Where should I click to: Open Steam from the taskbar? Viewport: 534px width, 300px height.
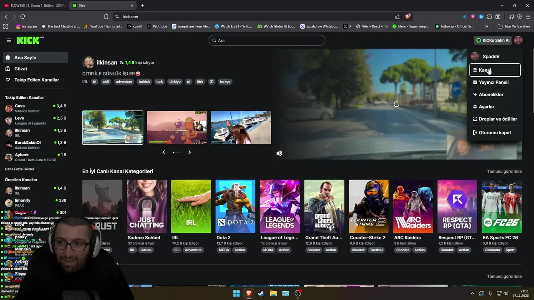pyautogui.click(x=261, y=293)
